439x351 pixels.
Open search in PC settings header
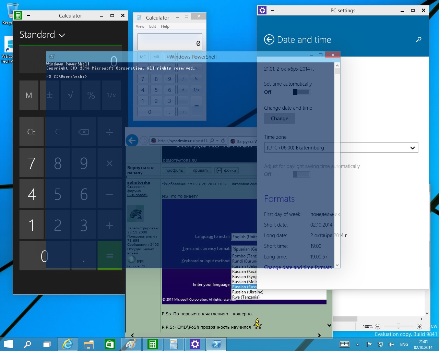[418, 40]
